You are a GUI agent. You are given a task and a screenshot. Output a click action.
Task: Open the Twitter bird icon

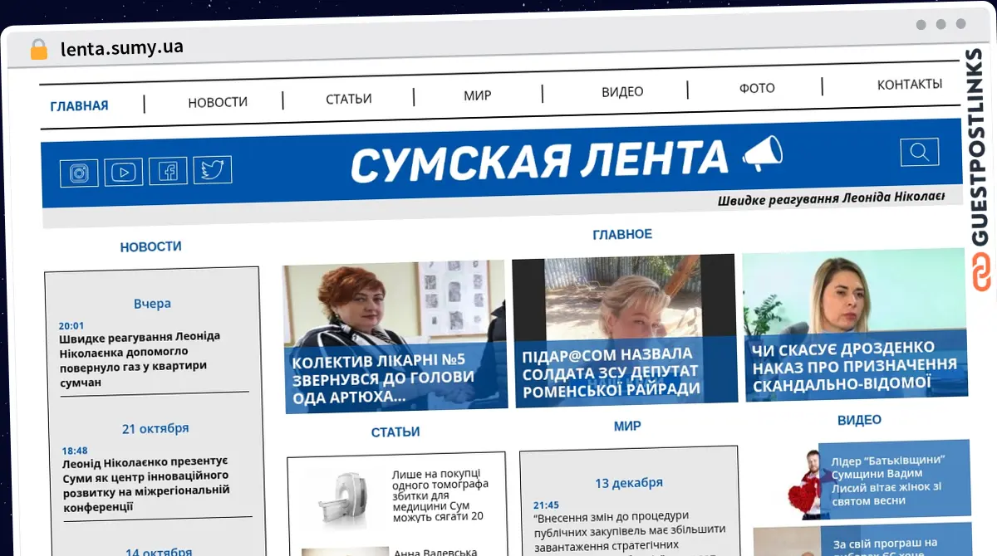pyautogui.click(x=213, y=170)
